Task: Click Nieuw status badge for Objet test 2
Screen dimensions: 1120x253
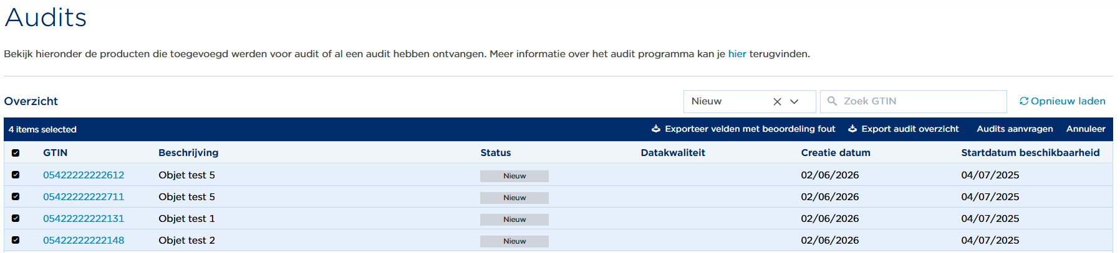Action: tap(514, 241)
